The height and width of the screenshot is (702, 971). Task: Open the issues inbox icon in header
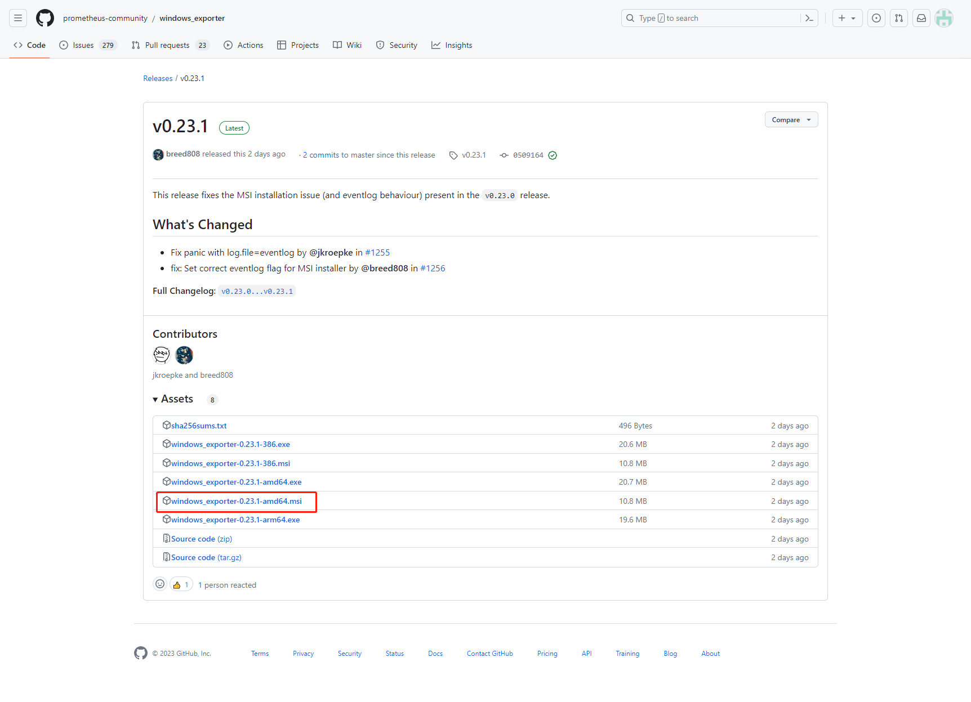(876, 18)
